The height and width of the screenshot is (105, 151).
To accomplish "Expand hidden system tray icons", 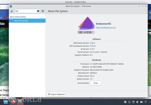I will click(x=150, y=102).
